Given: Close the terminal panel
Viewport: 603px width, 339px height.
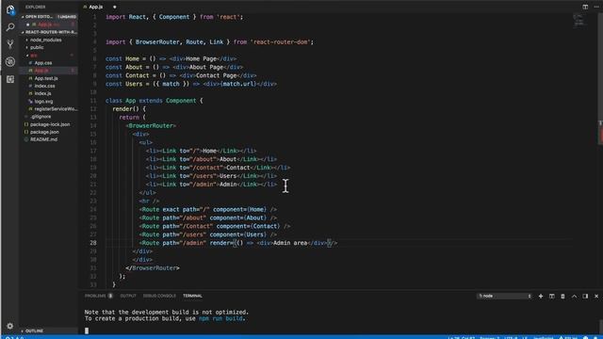Looking at the screenshot, I should coord(596,296).
